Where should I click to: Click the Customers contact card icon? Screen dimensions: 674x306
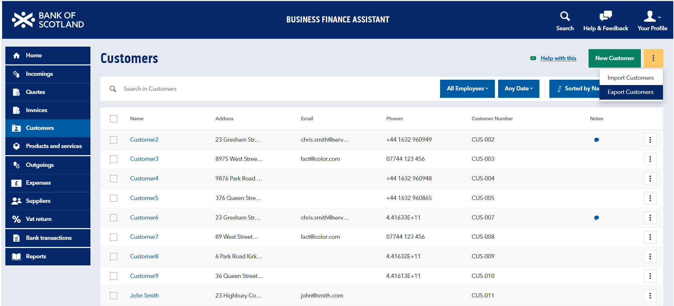[x=16, y=128]
